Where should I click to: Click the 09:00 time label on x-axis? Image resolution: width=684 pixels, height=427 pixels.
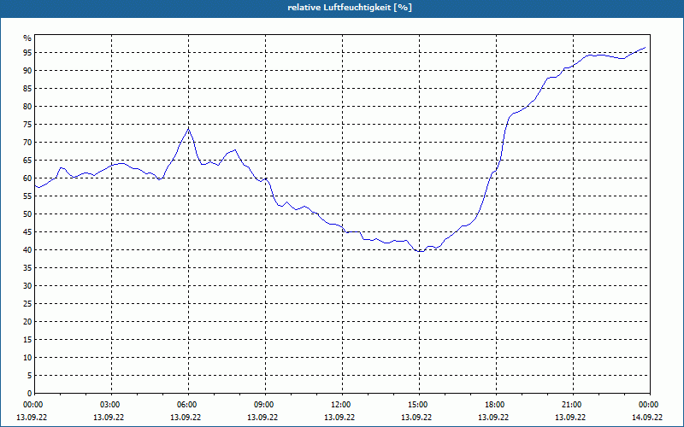click(x=263, y=405)
